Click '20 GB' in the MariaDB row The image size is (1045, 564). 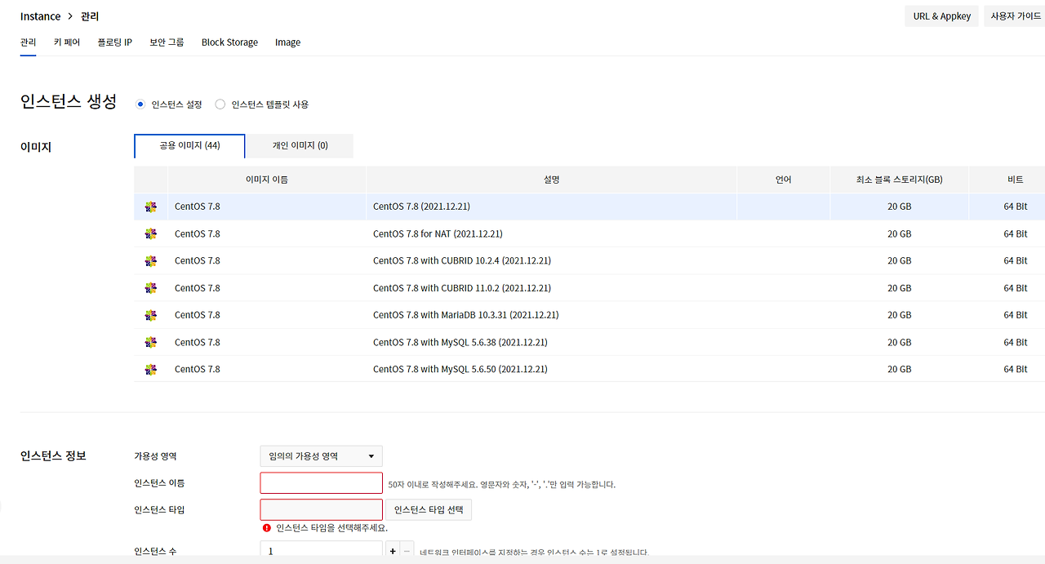pos(900,315)
